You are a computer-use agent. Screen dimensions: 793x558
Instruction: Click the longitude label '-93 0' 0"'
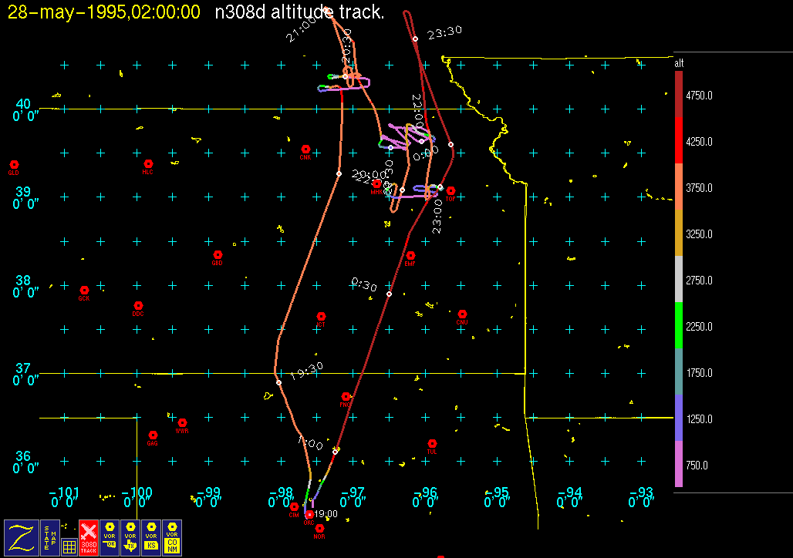click(641, 497)
